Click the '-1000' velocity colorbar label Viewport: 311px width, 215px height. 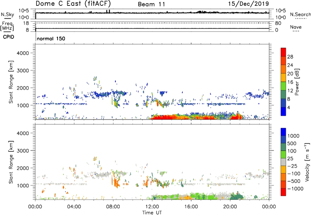coord(295,189)
